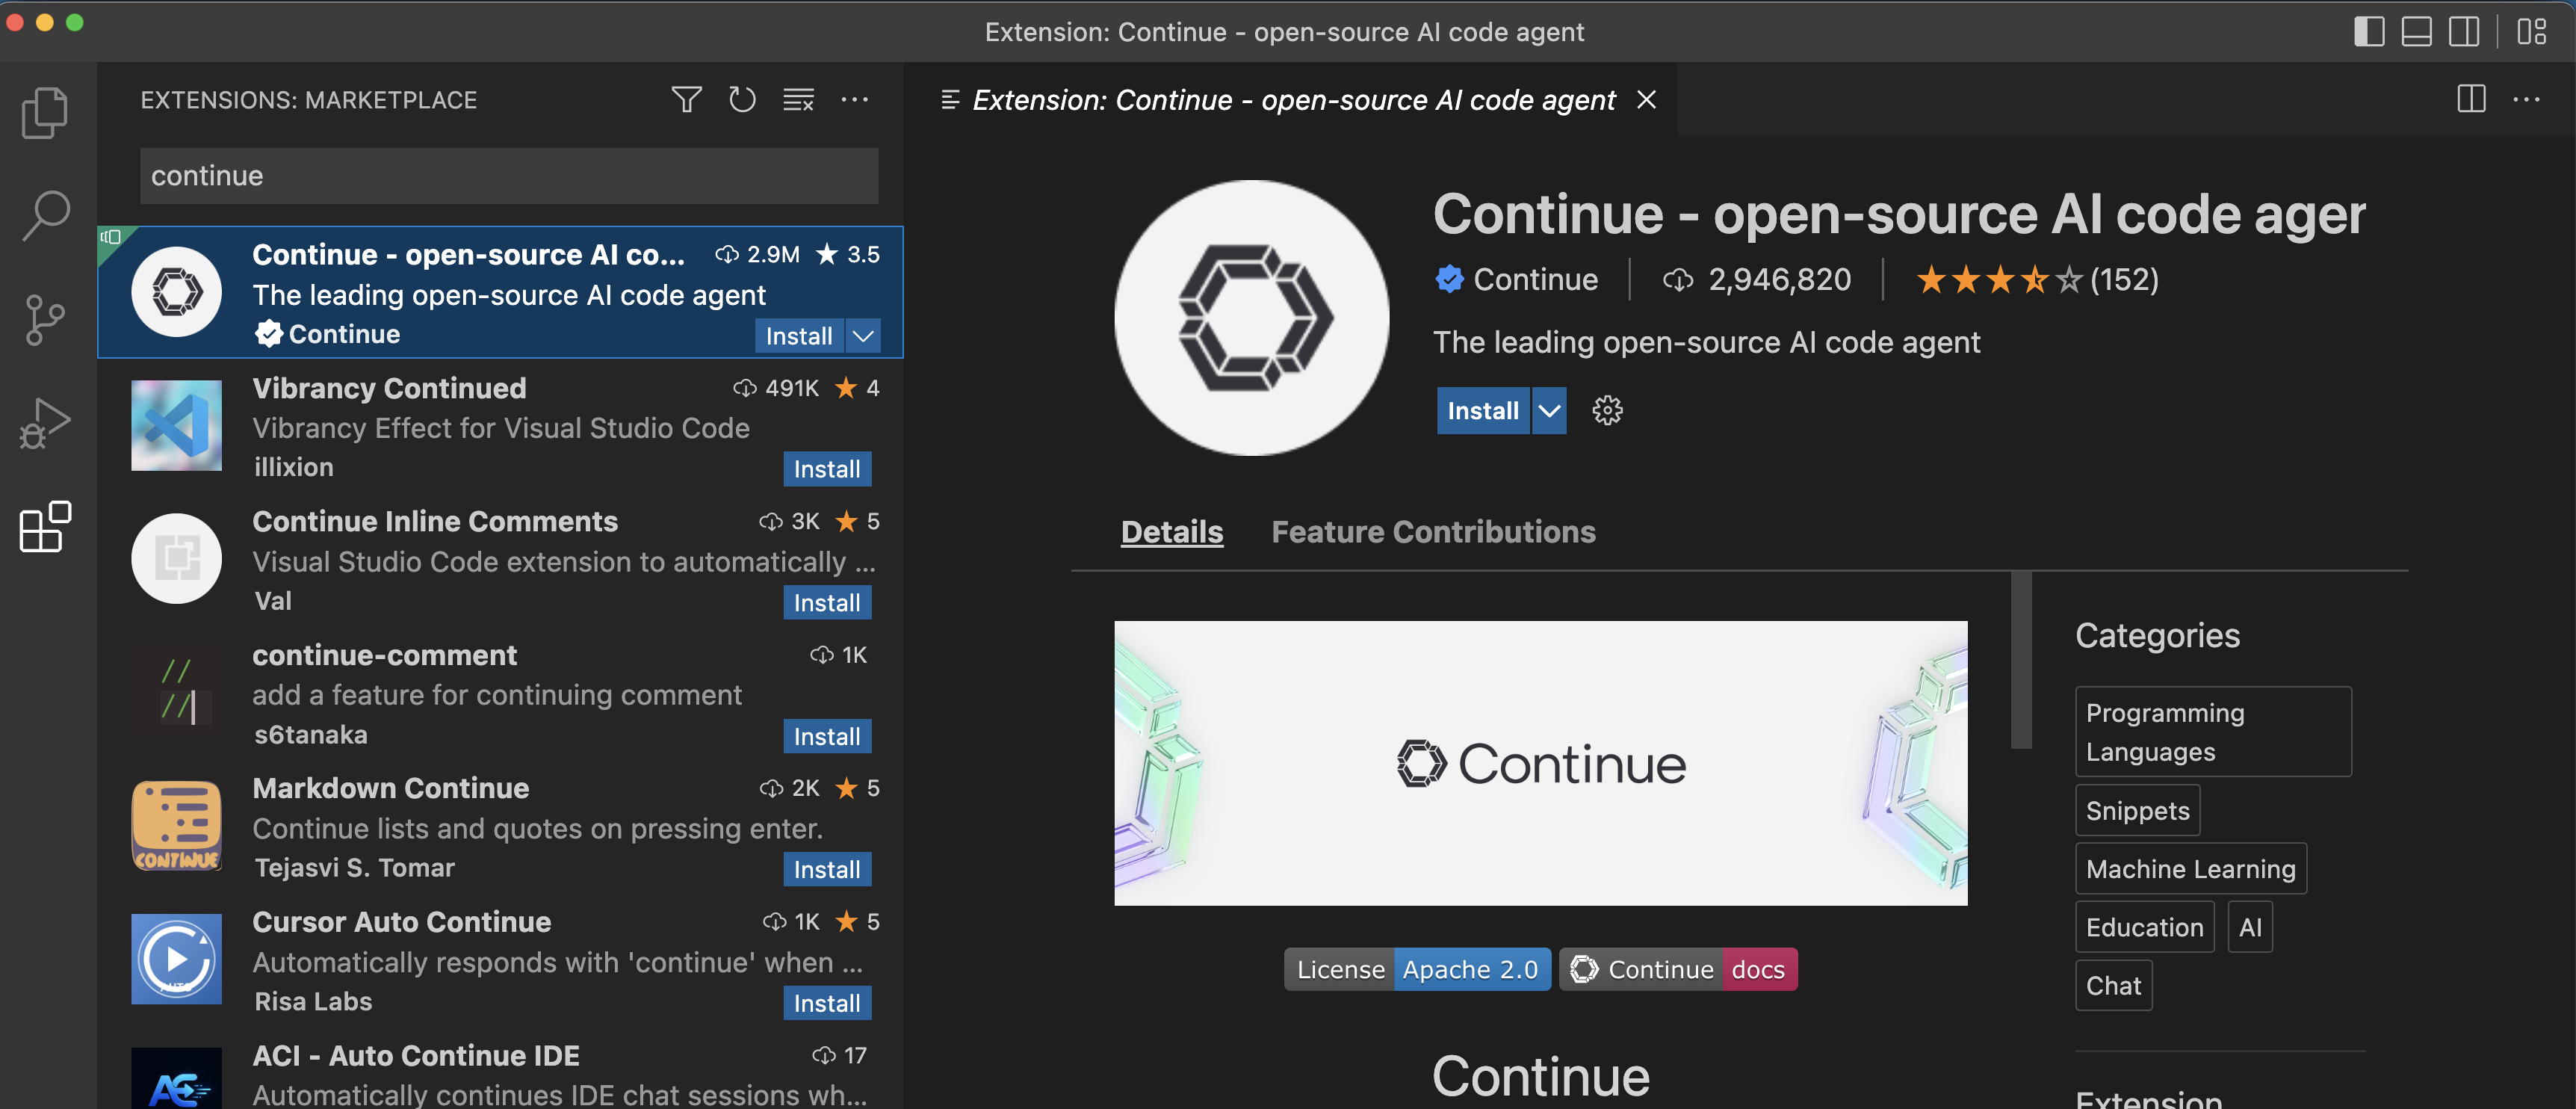The width and height of the screenshot is (2576, 1109).
Task: Refresh the extensions marketplace list
Action: (742, 100)
